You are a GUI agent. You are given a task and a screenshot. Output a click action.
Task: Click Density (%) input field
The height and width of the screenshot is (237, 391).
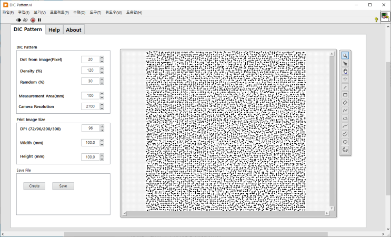click(90, 71)
